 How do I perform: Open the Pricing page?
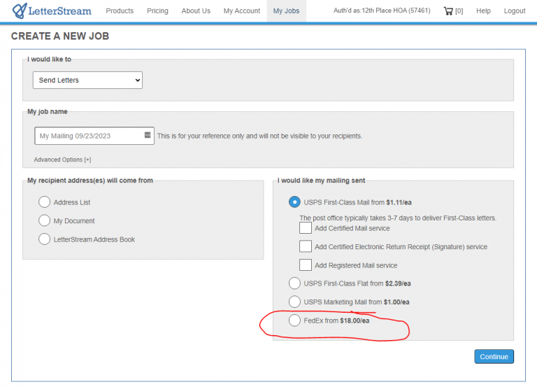[x=157, y=11]
